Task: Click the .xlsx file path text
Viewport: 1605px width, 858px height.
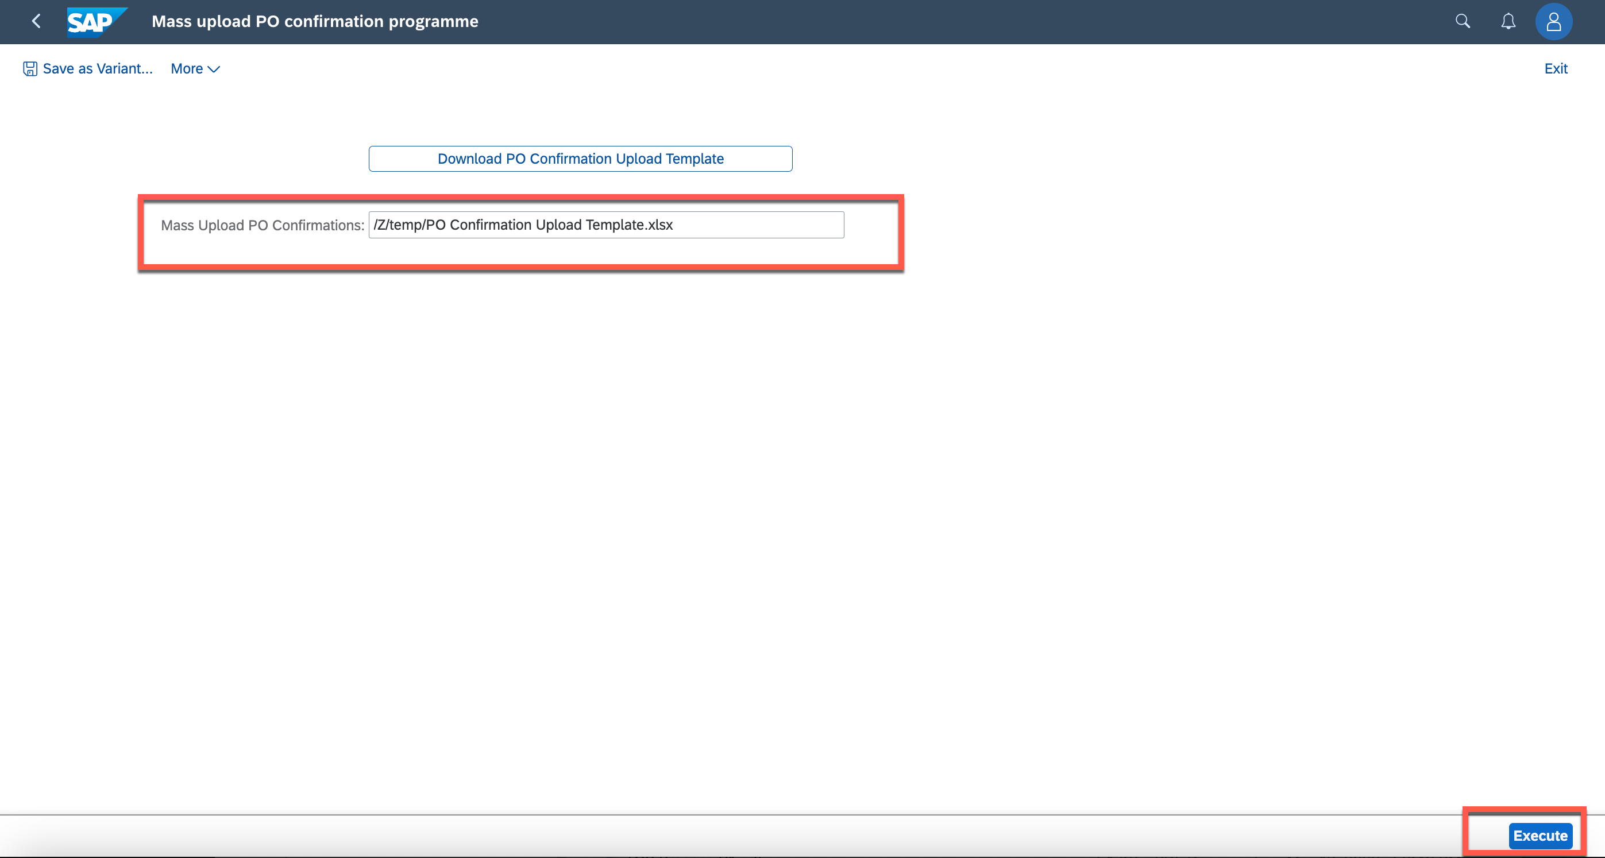Action: tap(523, 225)
